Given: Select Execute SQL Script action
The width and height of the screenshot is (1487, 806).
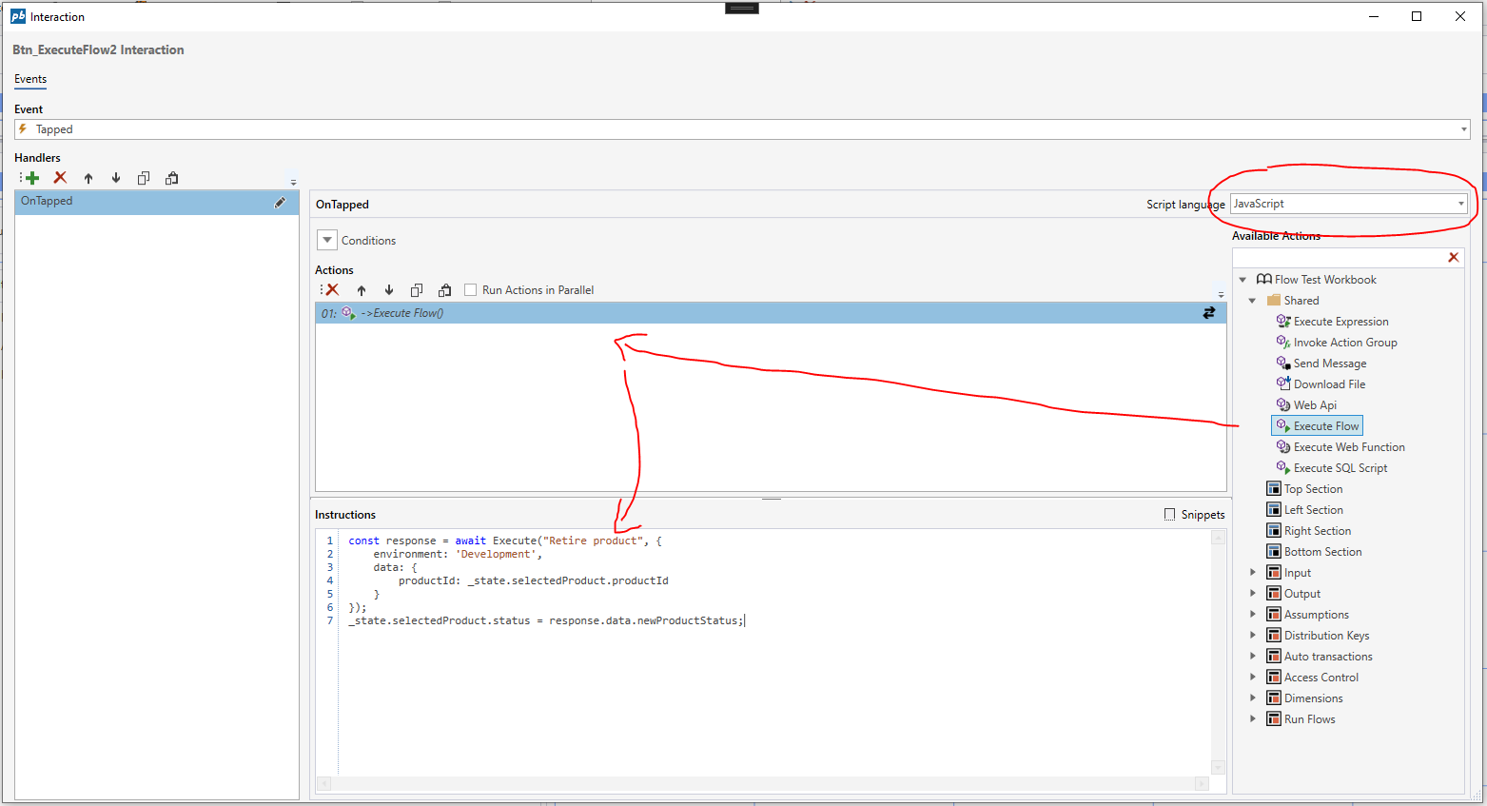Looking at the screenshot, I should [x=1340, y=468].
